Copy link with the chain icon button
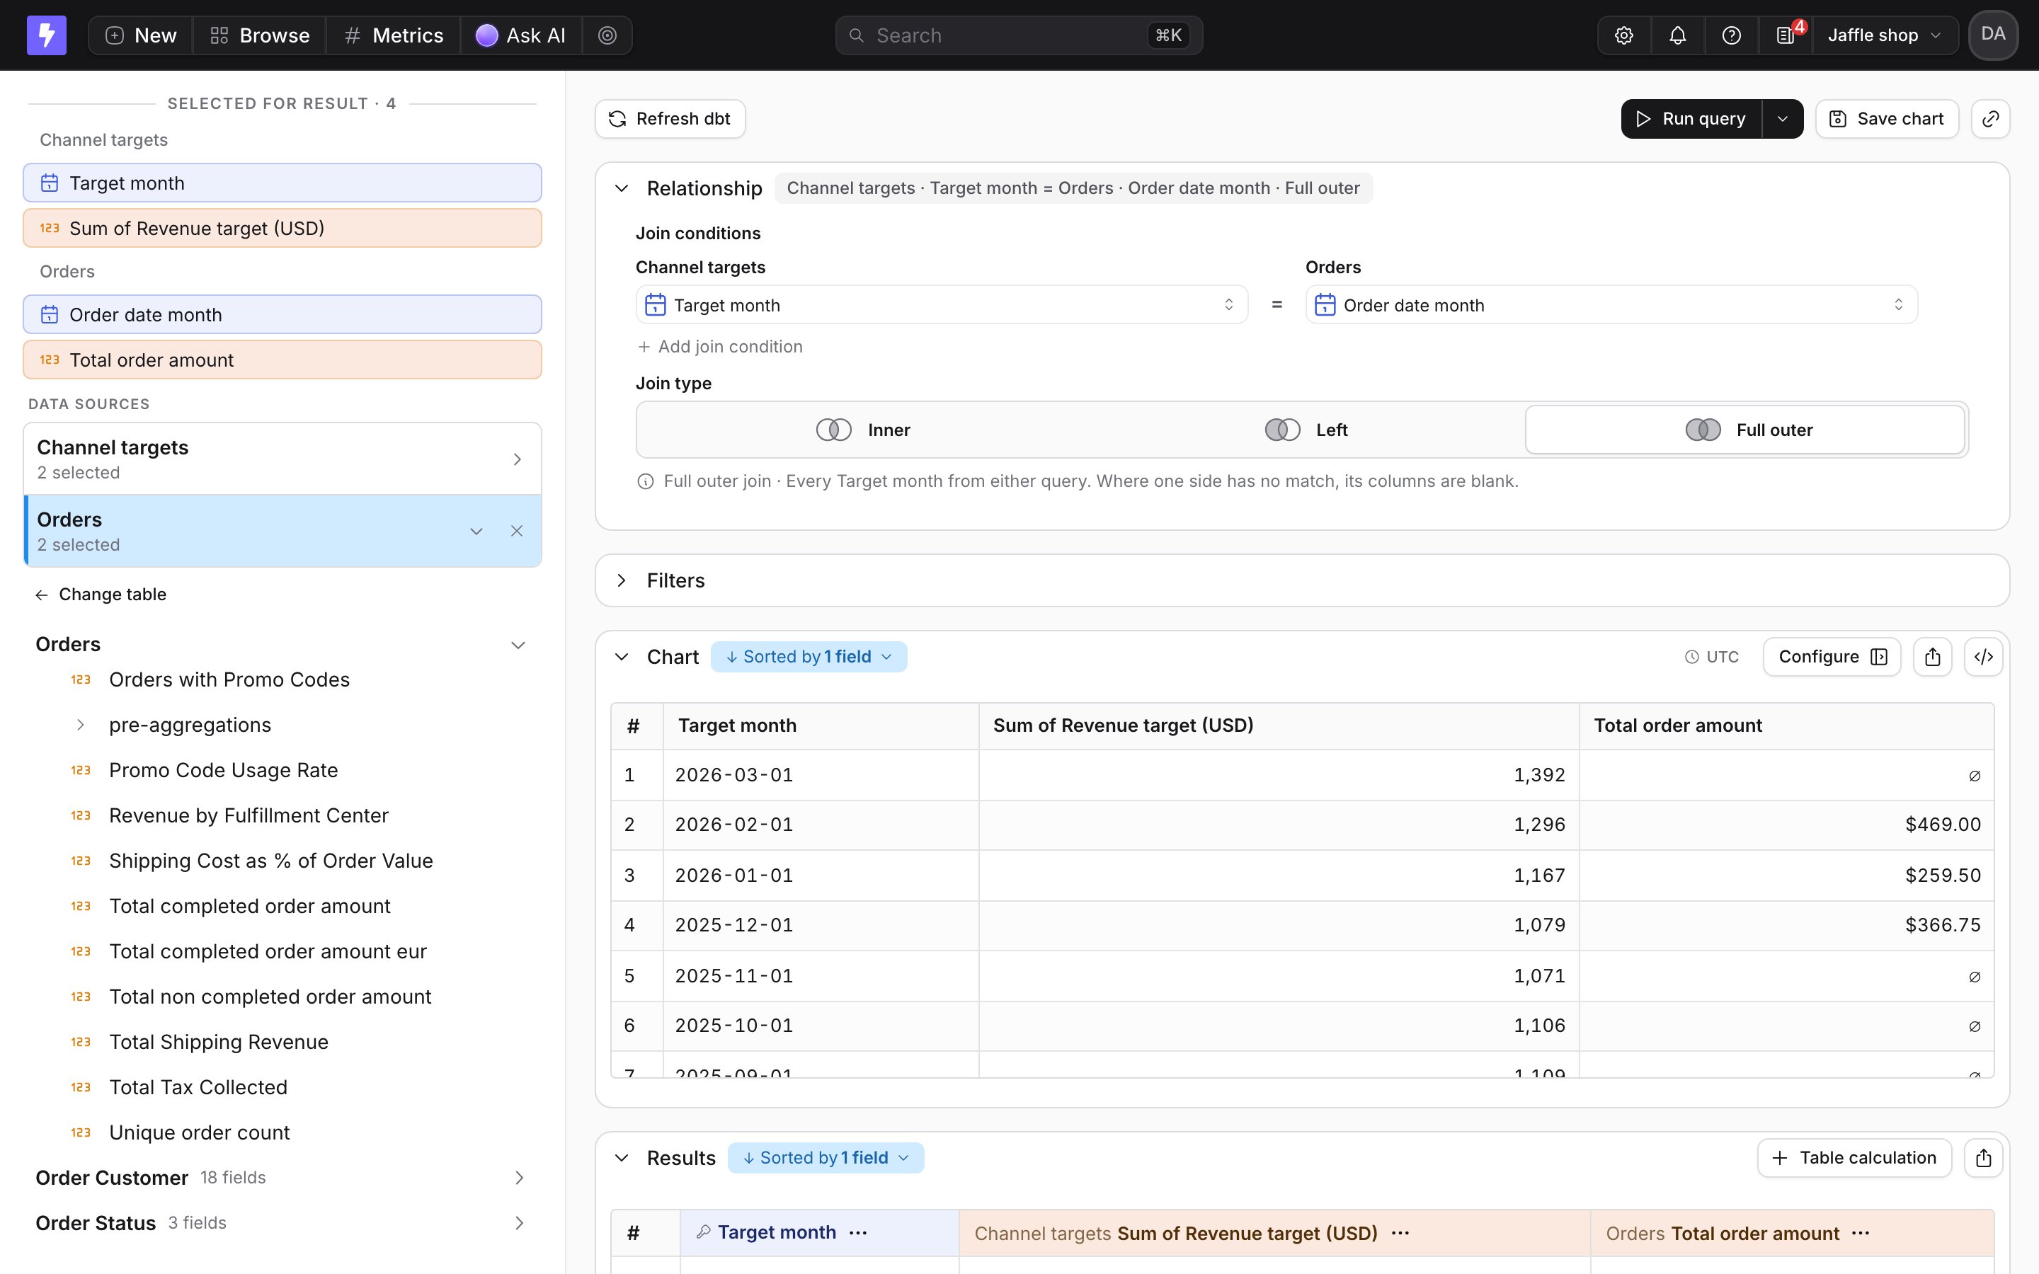The width and height of the screenshot is (2039, 1274). (x=1990, y=119)
